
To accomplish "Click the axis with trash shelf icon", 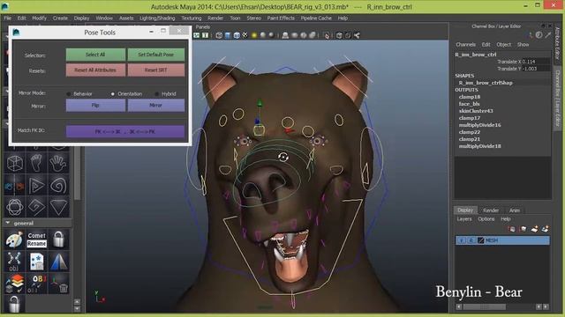I will click(x=58, y=284).
